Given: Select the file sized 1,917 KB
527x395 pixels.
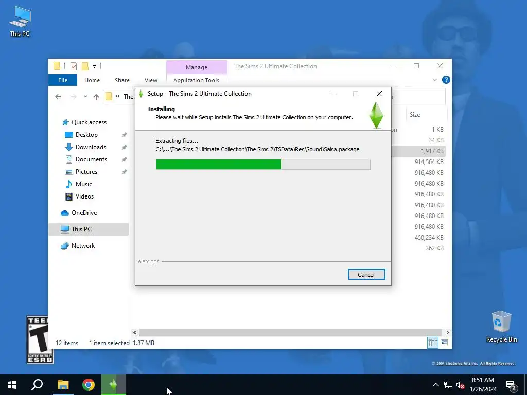Looking at the screenshot, I should point(432,151).
